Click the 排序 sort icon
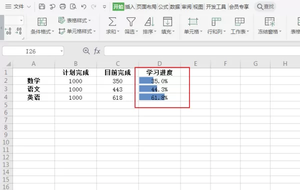The width and height of the screenshot is (300, 190). pyautogui.click(x=149, y=22)
